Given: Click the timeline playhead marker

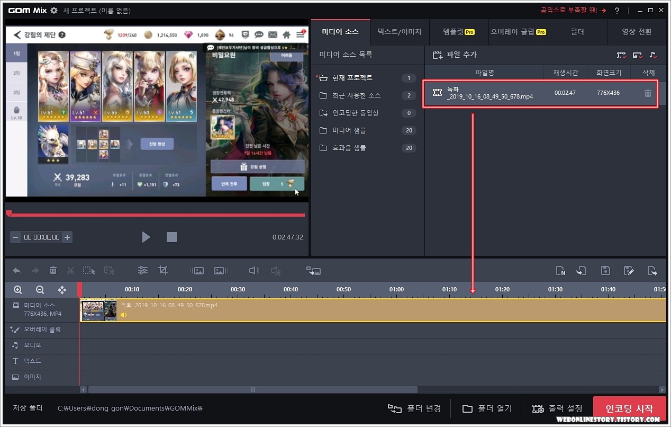Looking at the screenshot, I should [x=80, y=289].
